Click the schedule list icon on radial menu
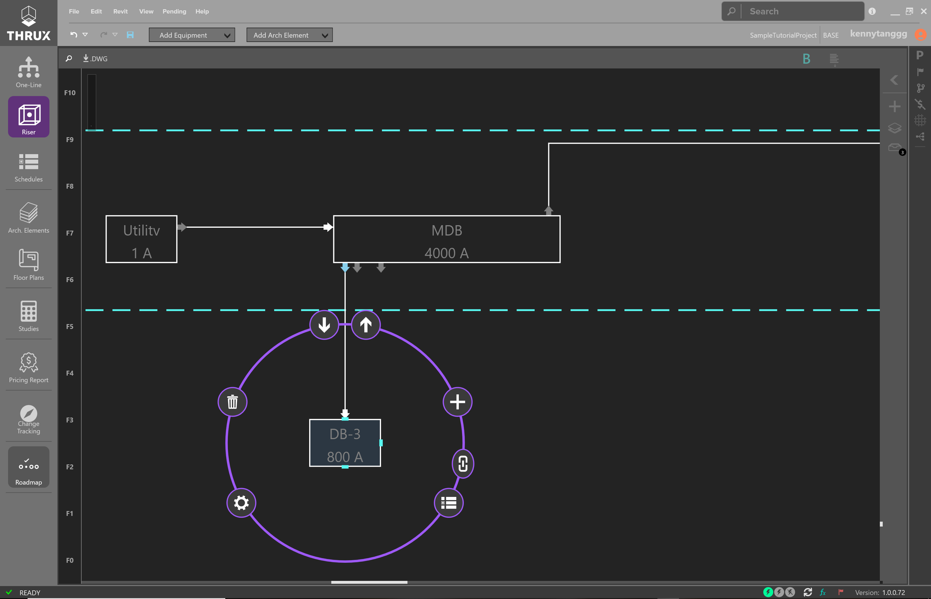The image size is (931, 599). tap(449, 503)
